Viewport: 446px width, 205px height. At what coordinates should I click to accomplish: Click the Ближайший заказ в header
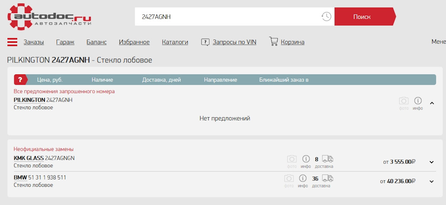coord(284,80)
